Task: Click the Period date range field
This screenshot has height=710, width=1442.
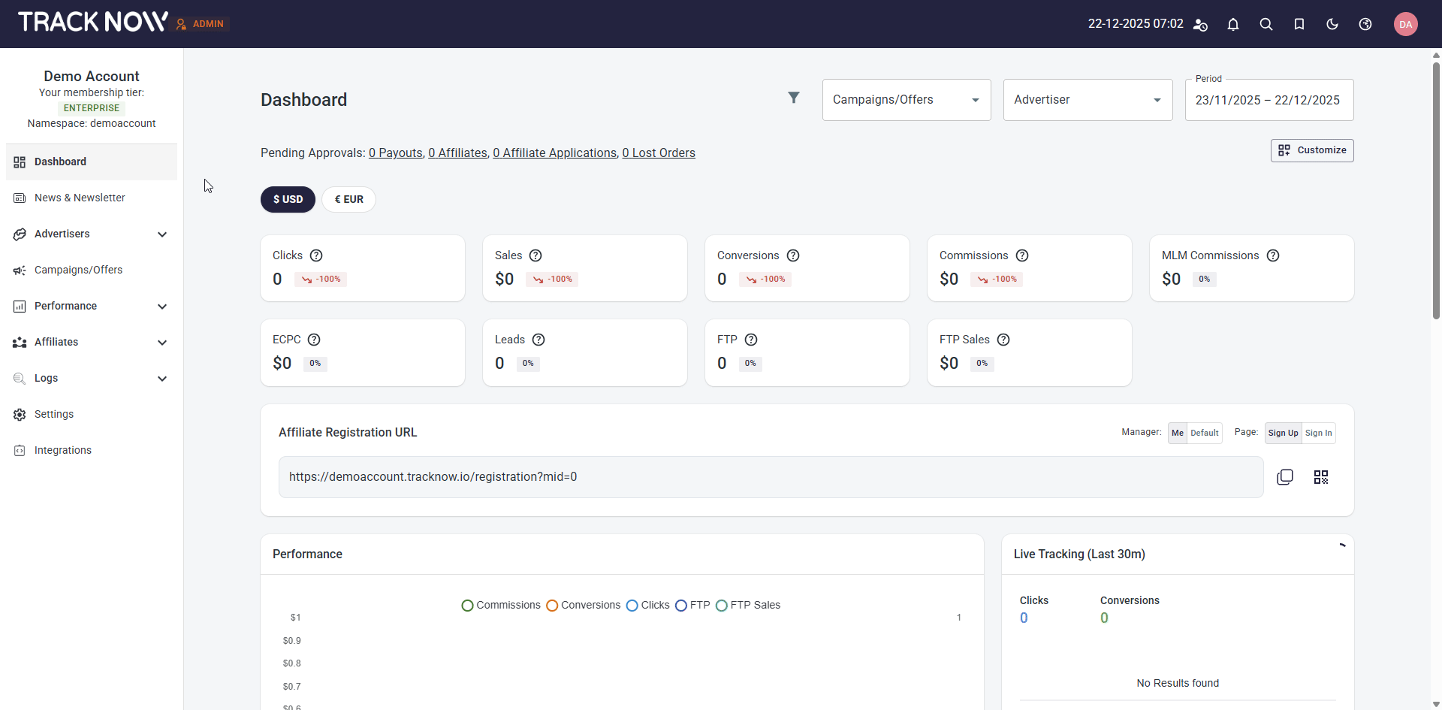Action: coord(1269,100)
